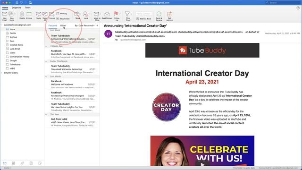Viewport: 302px width, 170px height.
Task: Open the Tools ribbon tab
Action: tap(28, 8)
